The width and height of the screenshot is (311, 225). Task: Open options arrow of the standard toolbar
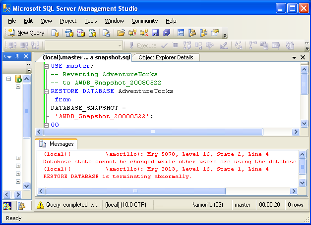[225, 36]
